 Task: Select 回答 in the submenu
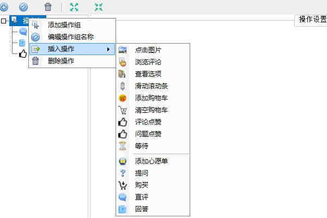153,209
